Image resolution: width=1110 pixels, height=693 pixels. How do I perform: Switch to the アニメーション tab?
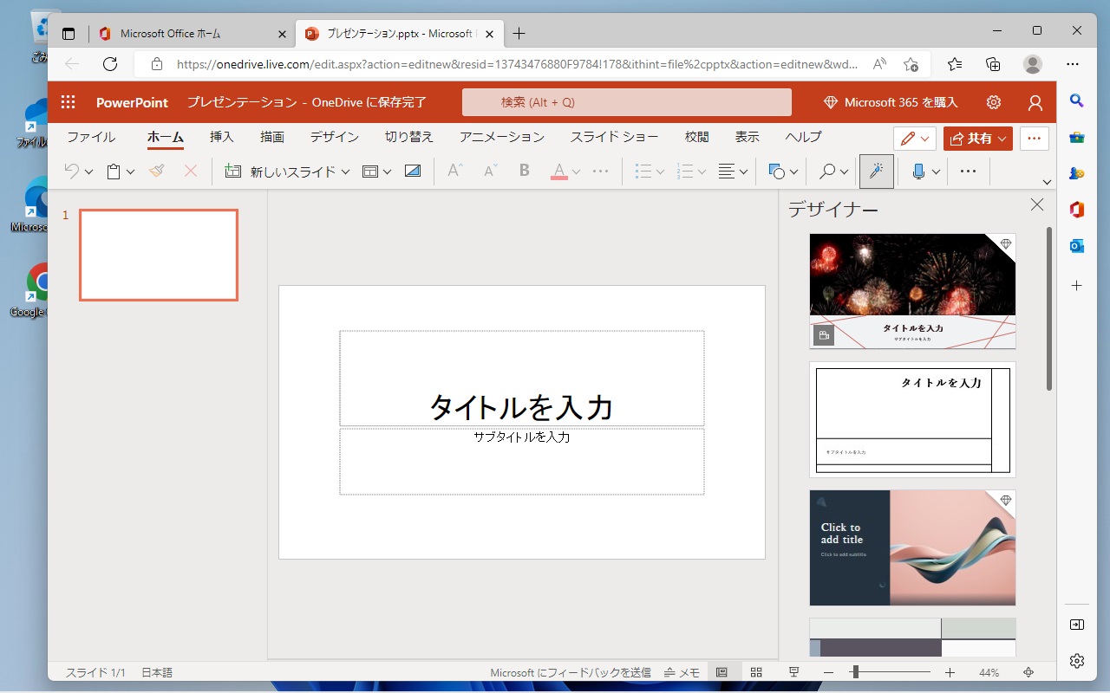click(x=502, y=137)
